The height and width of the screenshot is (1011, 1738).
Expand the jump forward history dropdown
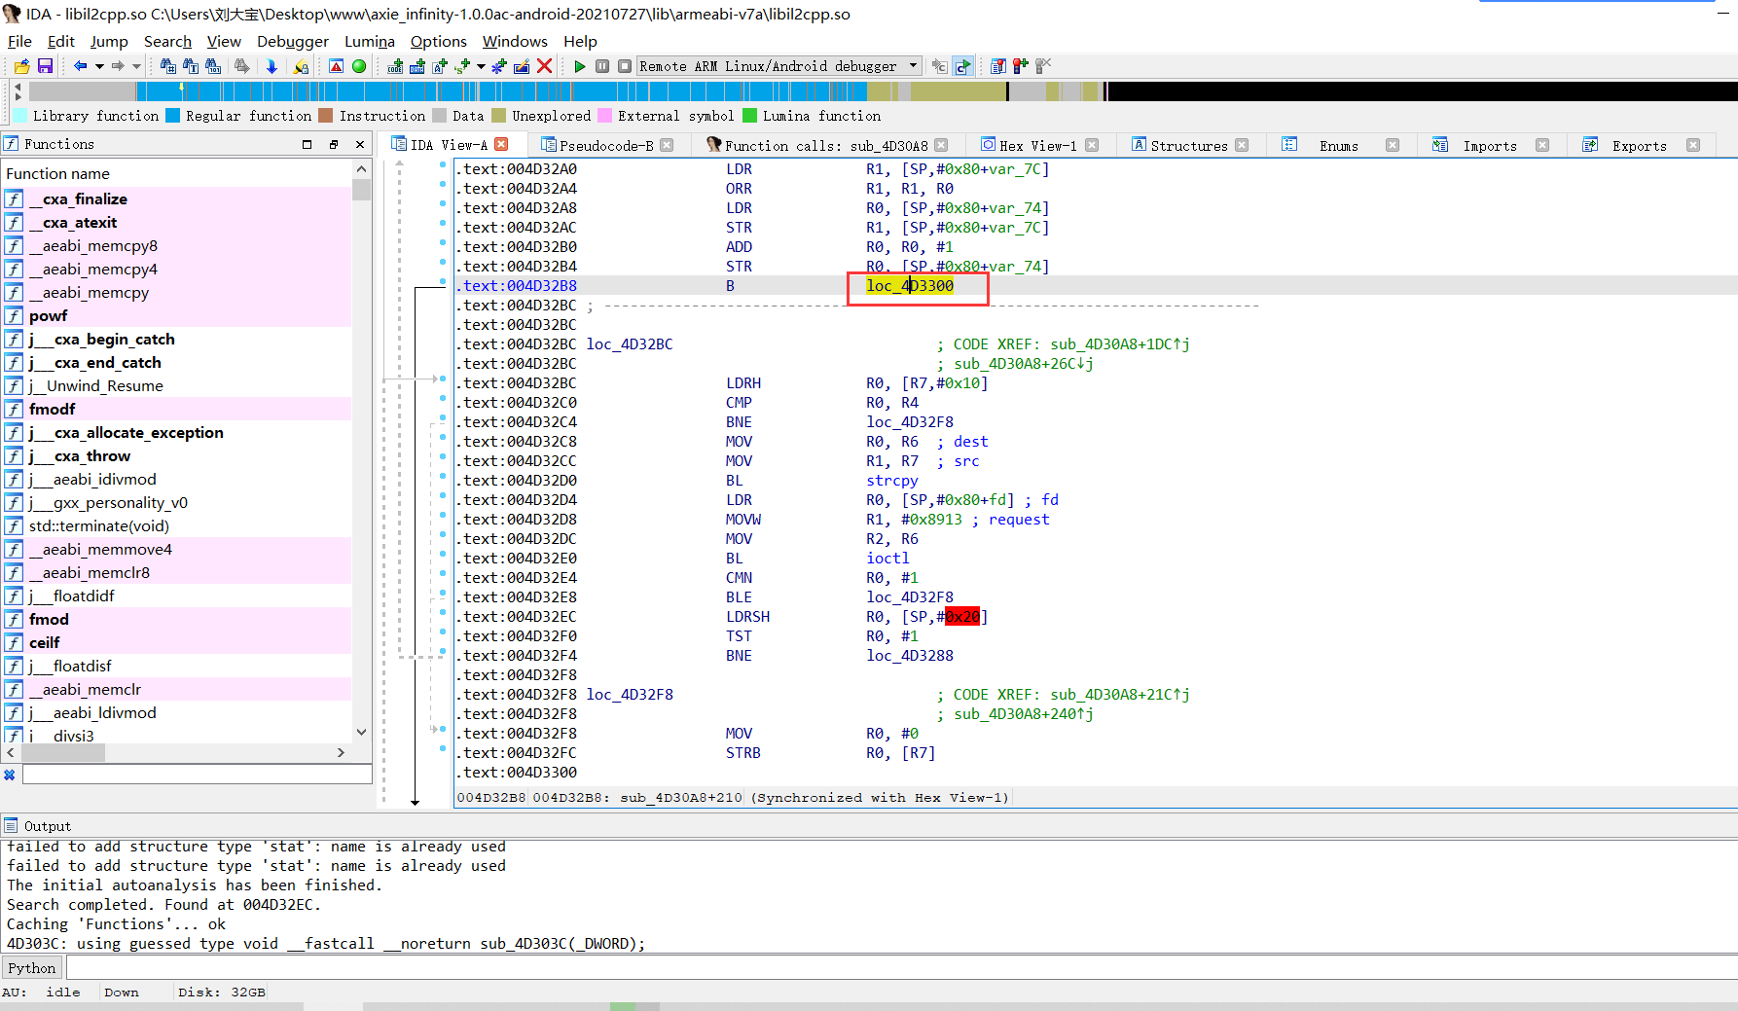pyautogui.click(x=136, y=65)
